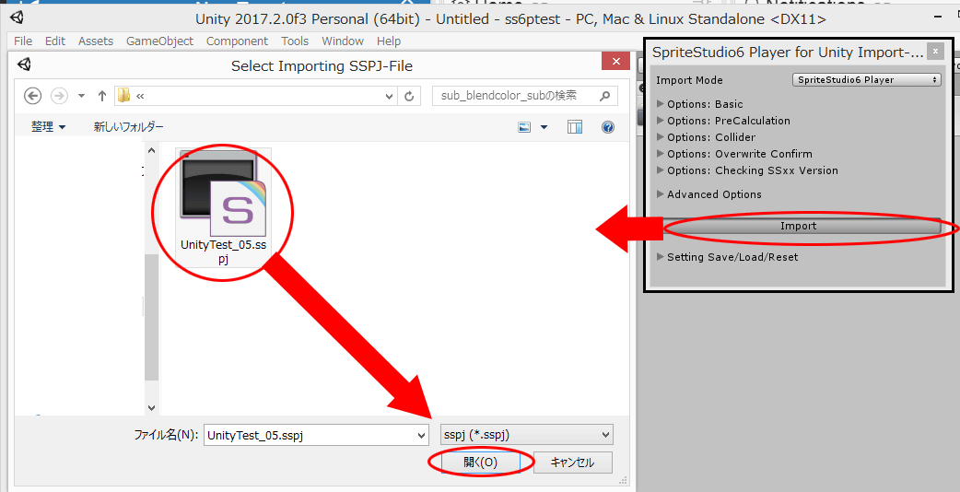960x492 pixels.
Task: Click the folder icon in address bar
Action: click(x=124, y=96)
